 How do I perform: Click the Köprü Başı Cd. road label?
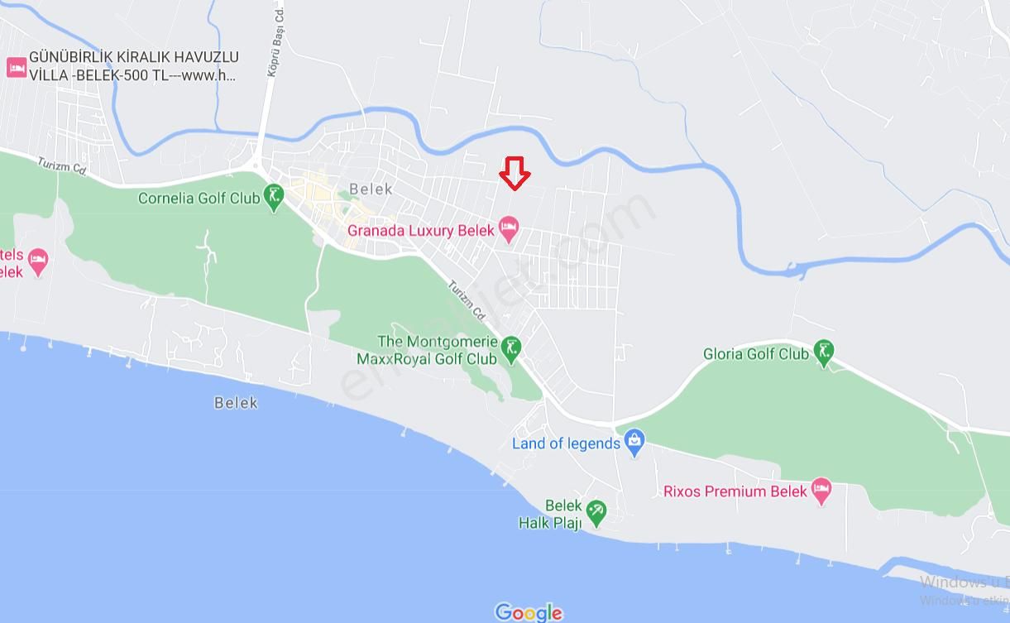[x=275, y=41]
